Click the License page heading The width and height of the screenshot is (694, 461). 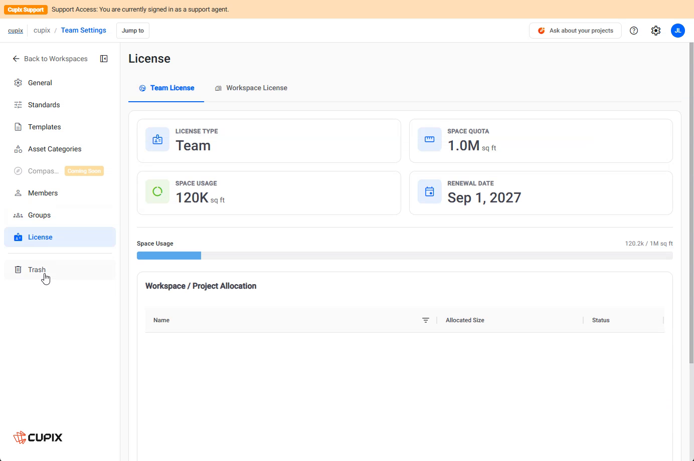tap(149, 59)
